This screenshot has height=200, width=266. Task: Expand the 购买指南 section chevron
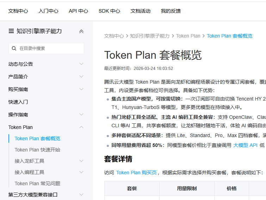81,89
